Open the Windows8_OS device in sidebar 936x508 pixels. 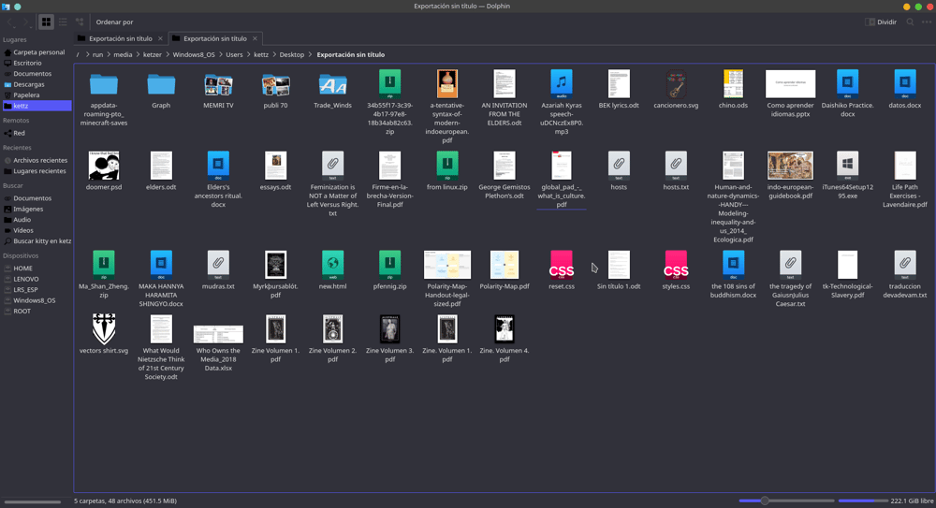(x=36, y=300)
